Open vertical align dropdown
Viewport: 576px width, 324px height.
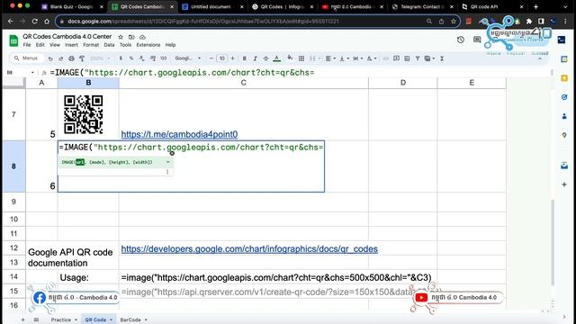tap(344, 58)
